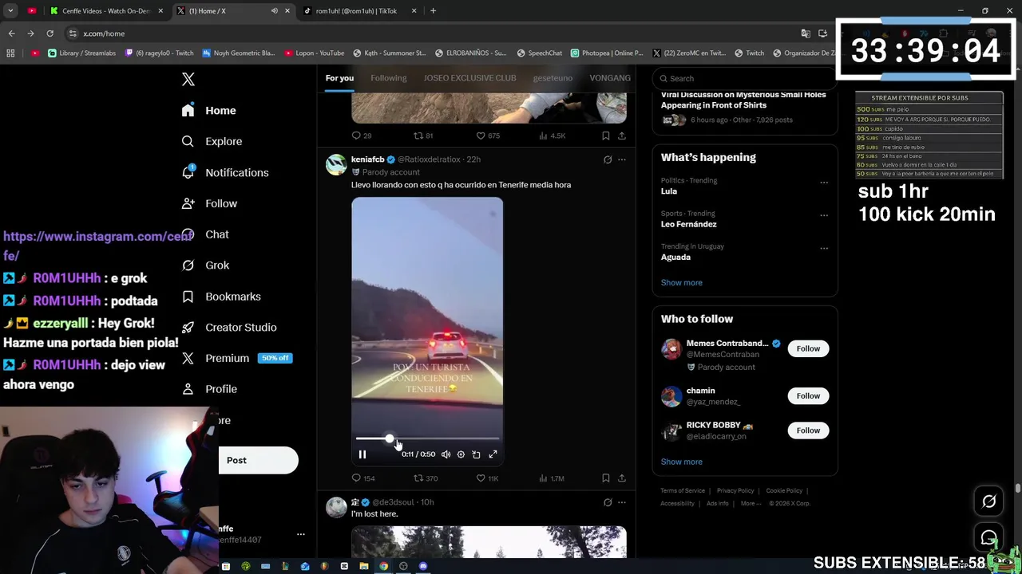The height and width of the screenshot is (574, 1022).
Task: Enter fullscreen on the video
Action: [493, 454]
